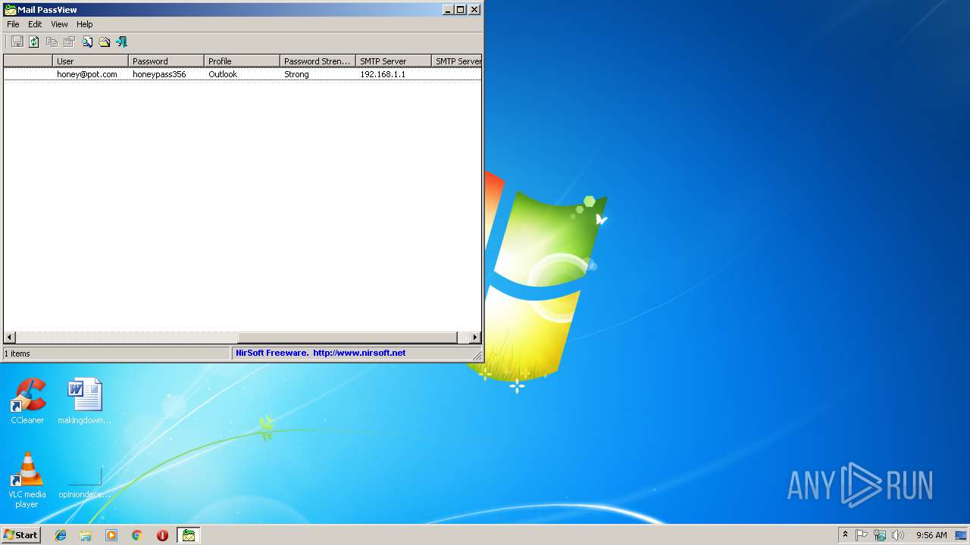This screenshot has height=545, width=970.
Task: Launch Google Chrome from taskbar
Action: click(136, 535)
